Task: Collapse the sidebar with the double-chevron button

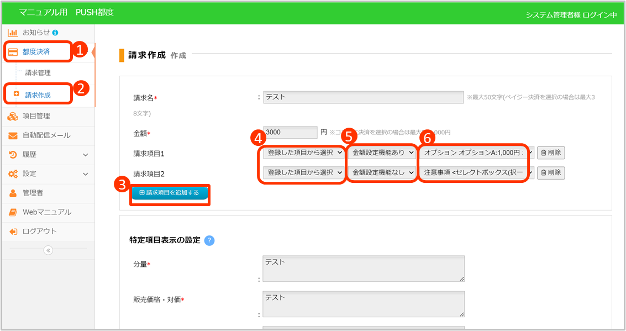Action: [48, 250]
